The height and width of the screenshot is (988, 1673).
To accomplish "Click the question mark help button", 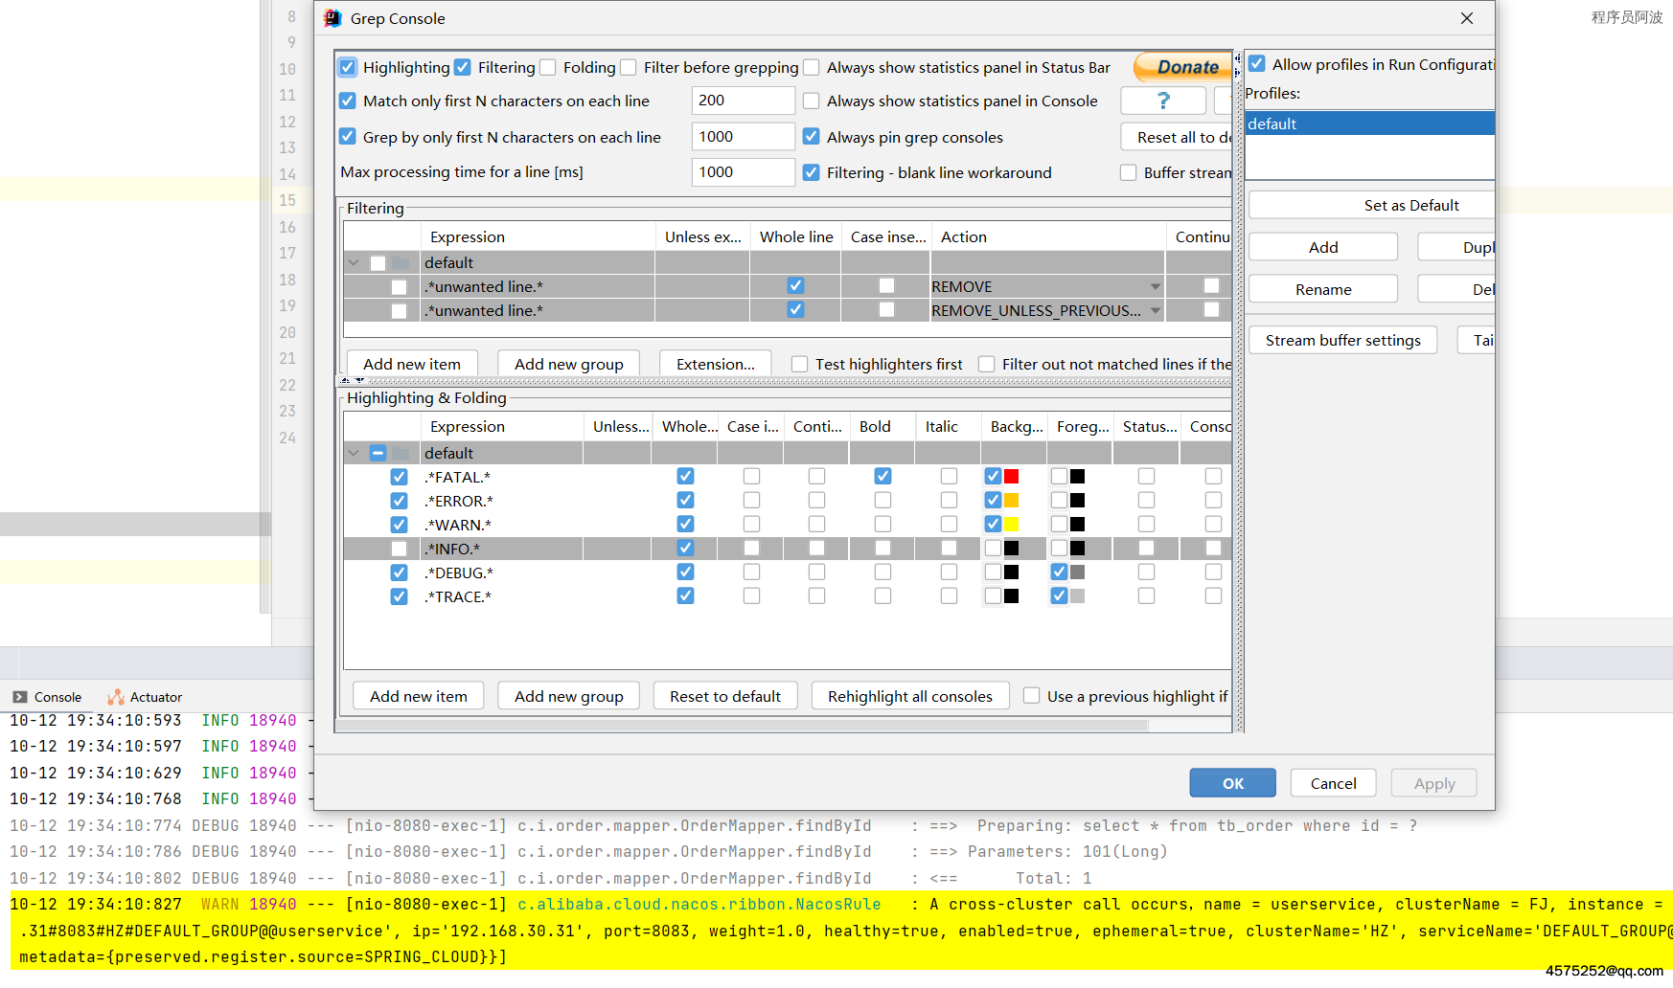I will click(x=1162, y=101).
